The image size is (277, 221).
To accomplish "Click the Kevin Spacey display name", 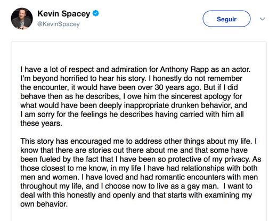I will click(64, 14).
